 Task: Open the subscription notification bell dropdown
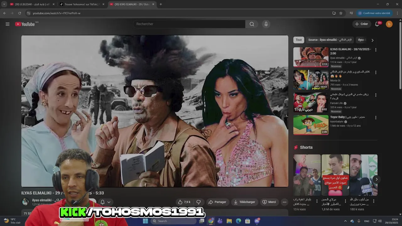coord(106,202)
